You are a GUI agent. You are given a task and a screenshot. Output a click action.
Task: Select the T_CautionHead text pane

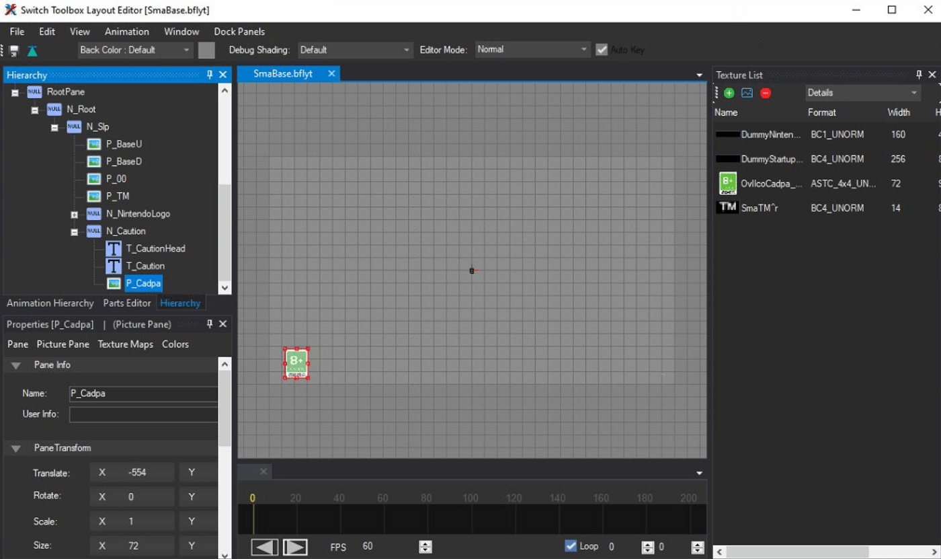155,249
